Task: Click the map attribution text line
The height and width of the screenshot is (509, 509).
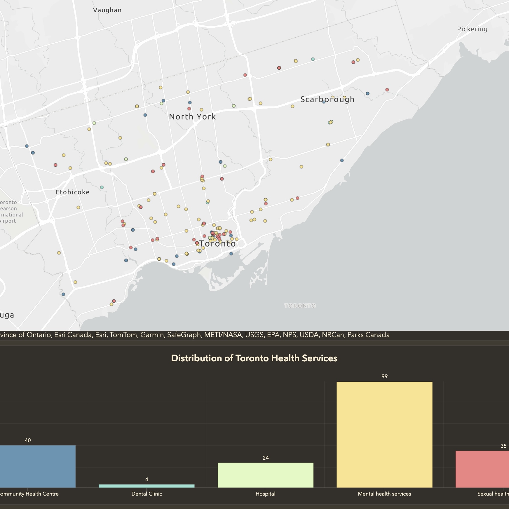Action: tap(195, 335)
